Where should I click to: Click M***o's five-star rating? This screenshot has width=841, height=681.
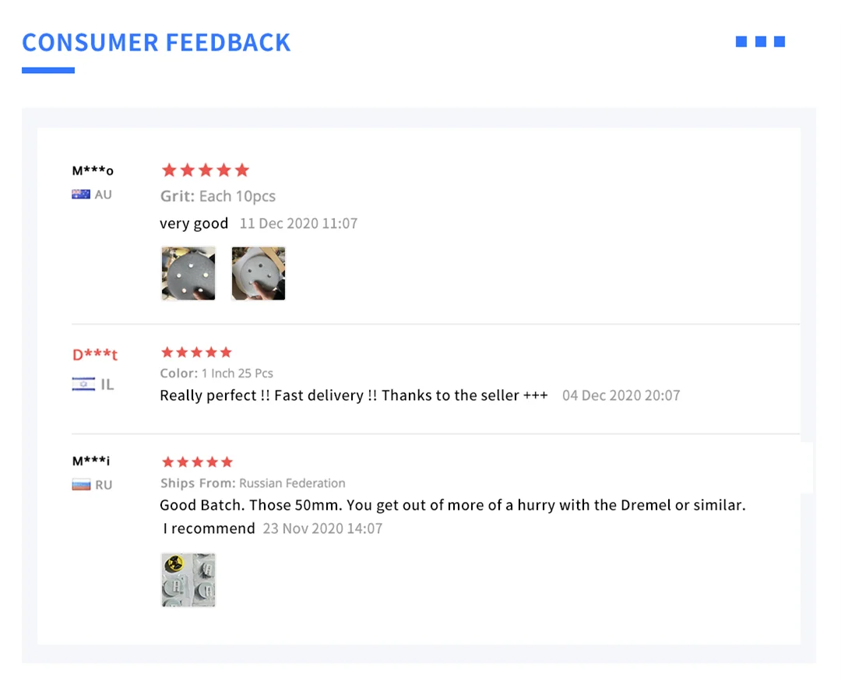[205, 170]
